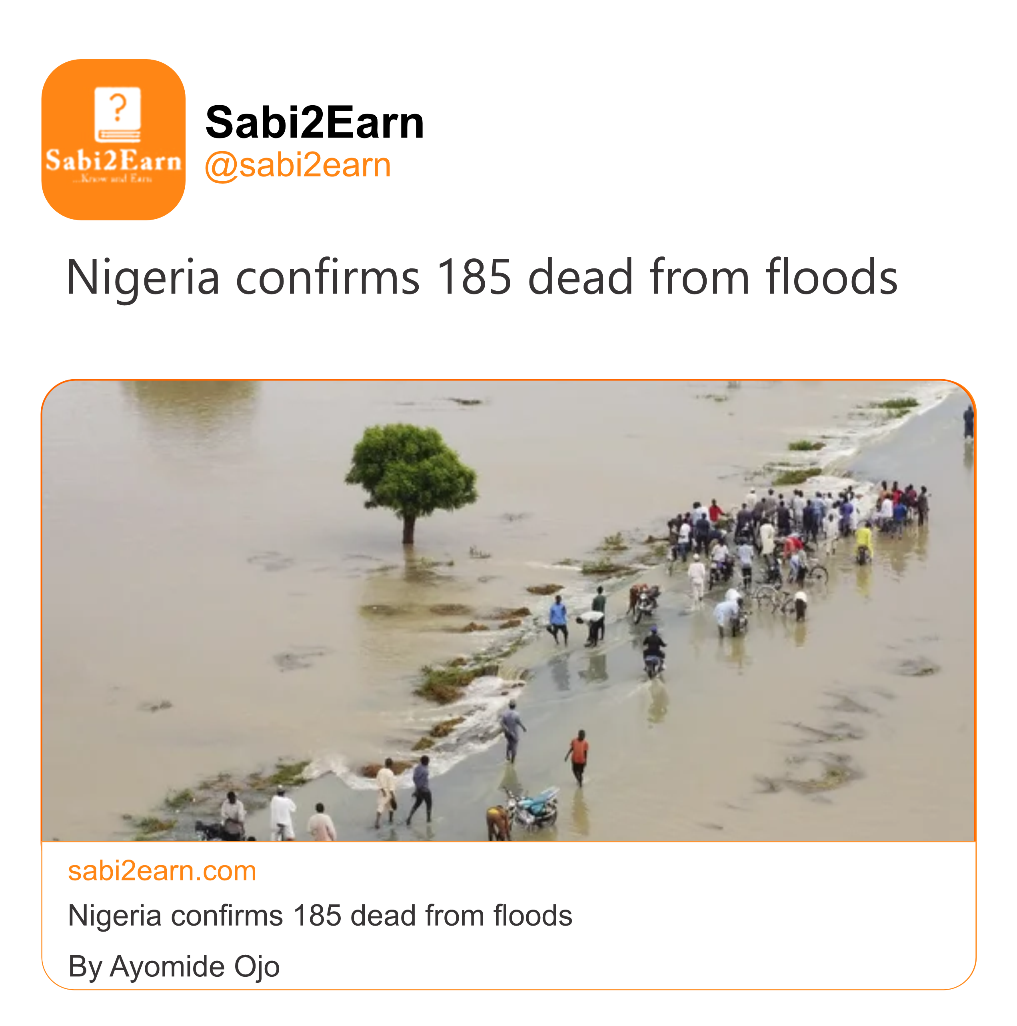Open the Sabi2Earn display name
Image resolution: width=1017 pixels, height=1026 pixels.
pos(314,122)
